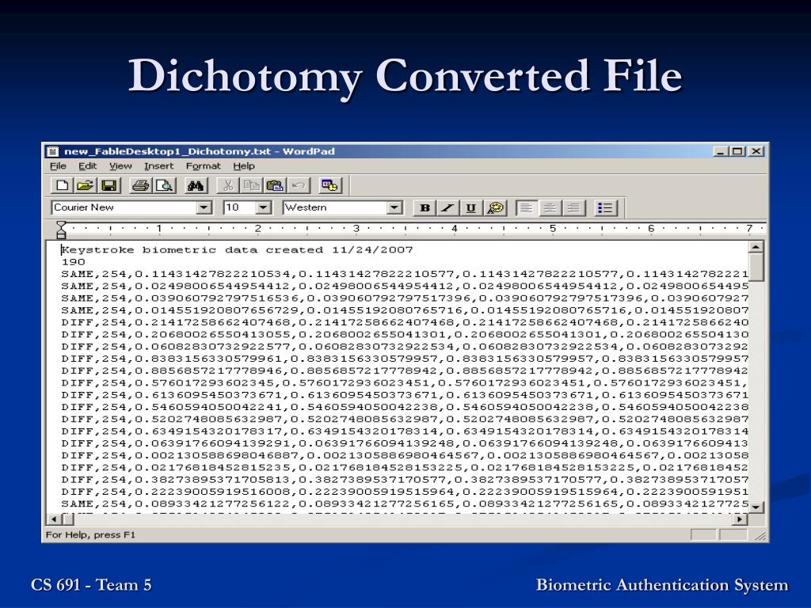Screen dimensions: 811x608
Task: Open the File menu
Action: [x=58, y=166]
